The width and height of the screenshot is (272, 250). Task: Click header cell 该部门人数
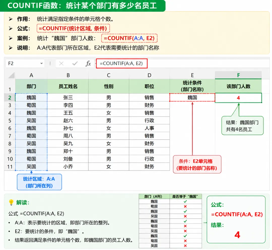coord(238,86)
